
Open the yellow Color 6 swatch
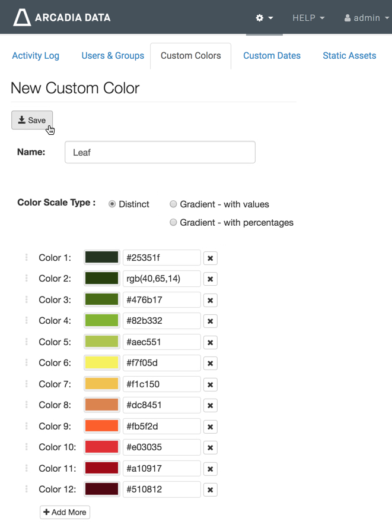point(102,363)
